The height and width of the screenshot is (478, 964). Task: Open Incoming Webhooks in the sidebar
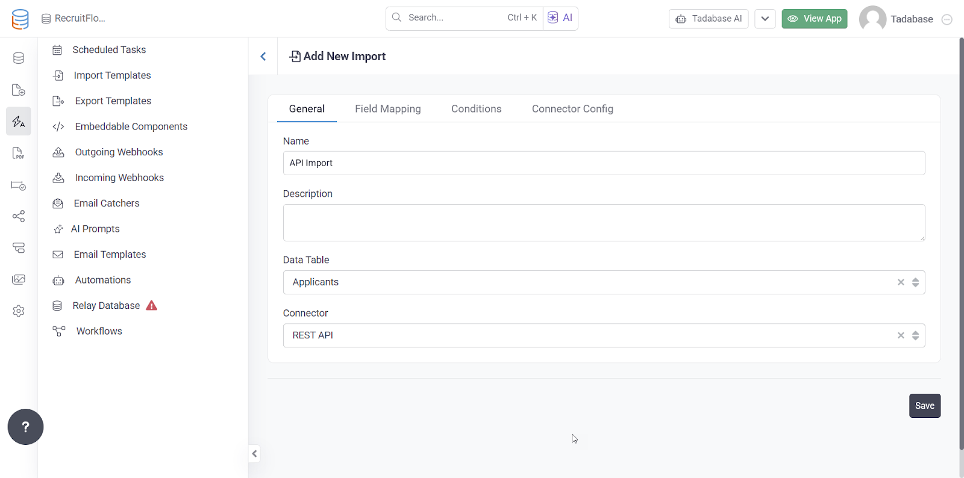(119, 178)
